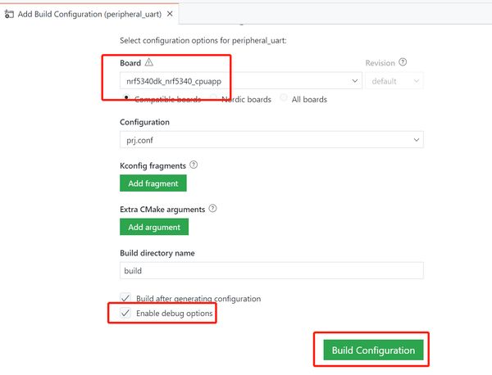Click the Extra CMake arguments help icon
The width and height of the screenshot is (492, 375).
(212, 208)
